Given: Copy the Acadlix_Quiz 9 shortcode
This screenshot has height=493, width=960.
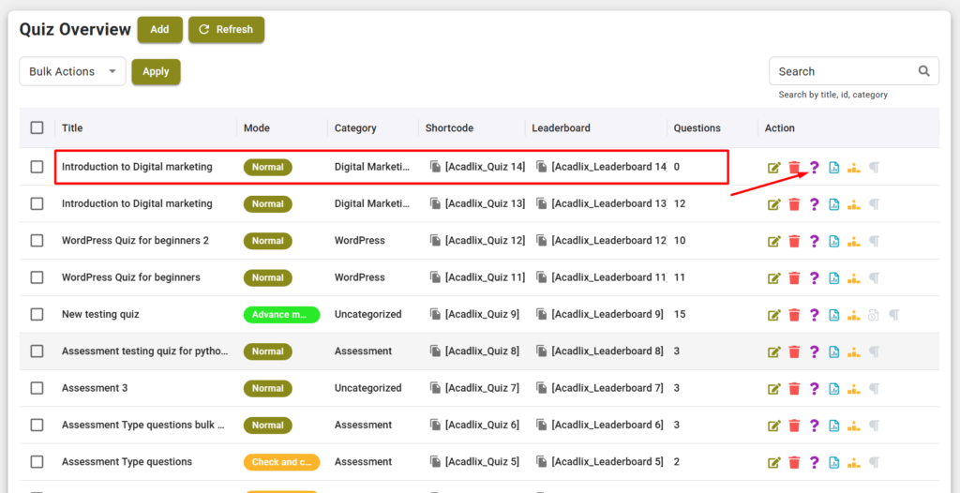Looking at the screenshot, I should click(435, 314).
